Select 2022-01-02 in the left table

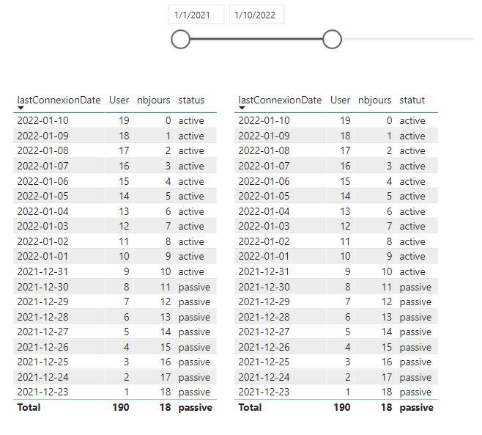tap(42, 241)
